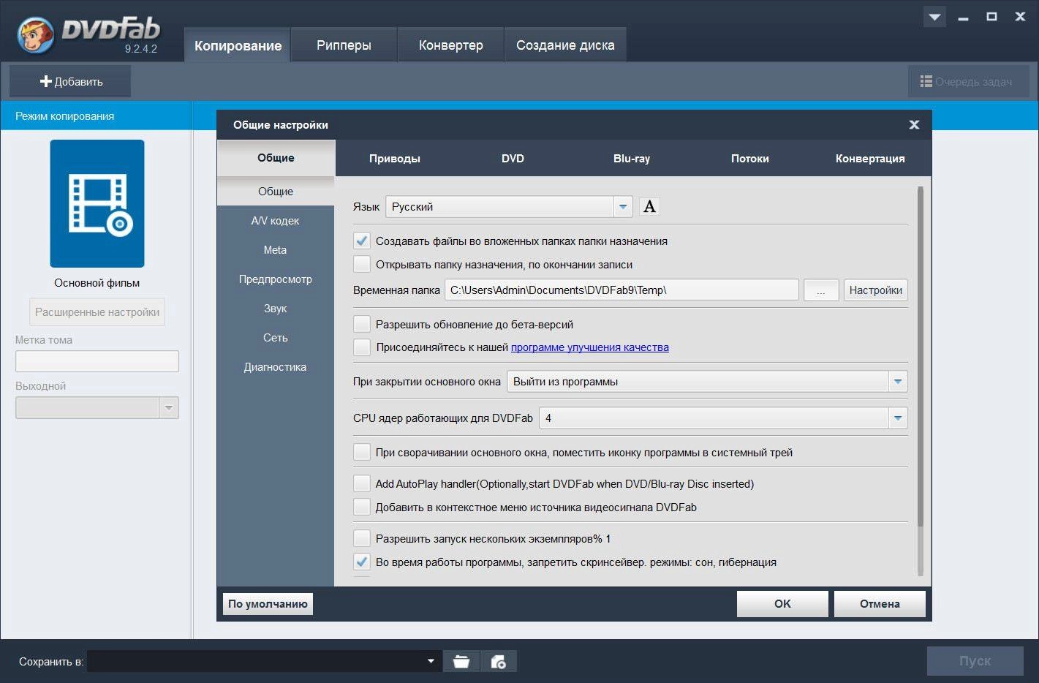Minimize the DVDFab window

[x=963, y=17]
